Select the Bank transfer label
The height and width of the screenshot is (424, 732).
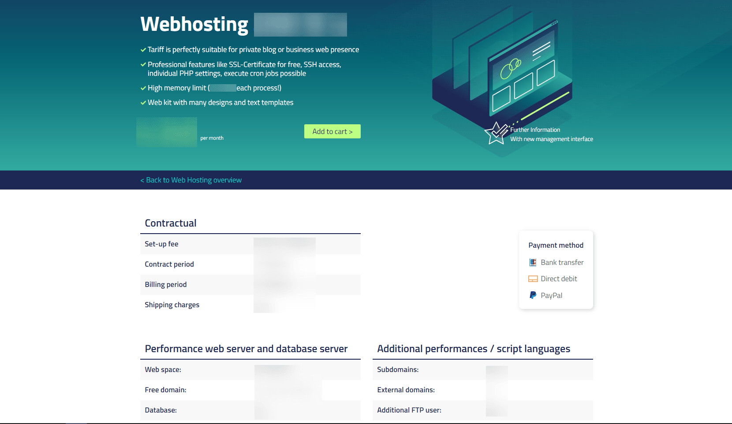tap(562, 262)
